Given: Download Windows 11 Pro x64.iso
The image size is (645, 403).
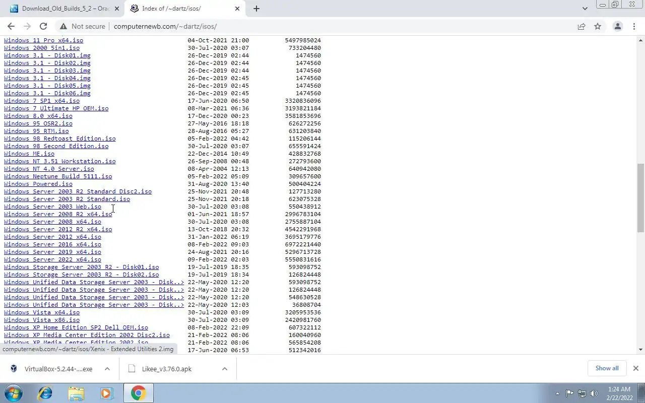Looking at the screenshot, I should (x=43, y=40).
